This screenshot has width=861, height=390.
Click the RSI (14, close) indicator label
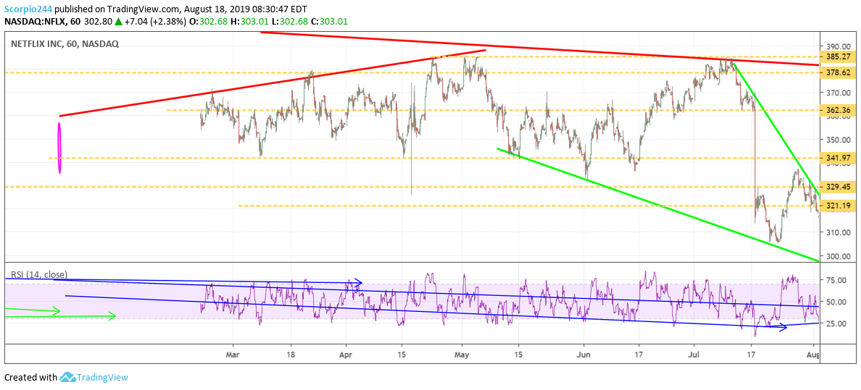point(38,275)
